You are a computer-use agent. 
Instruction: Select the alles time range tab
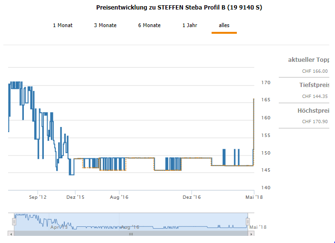(224, 25)
